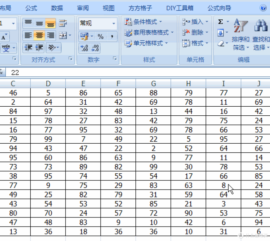Select cell G with value 22
The height and width of the screenshot is (241, 270).
153,139
